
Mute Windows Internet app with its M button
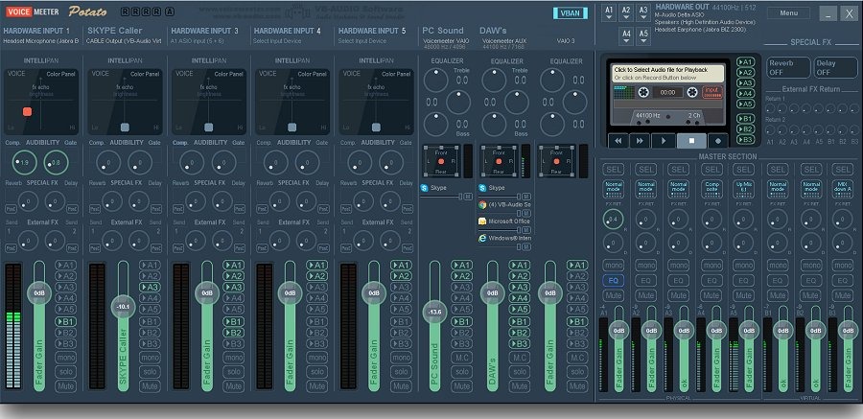click(x=526, y=246)
